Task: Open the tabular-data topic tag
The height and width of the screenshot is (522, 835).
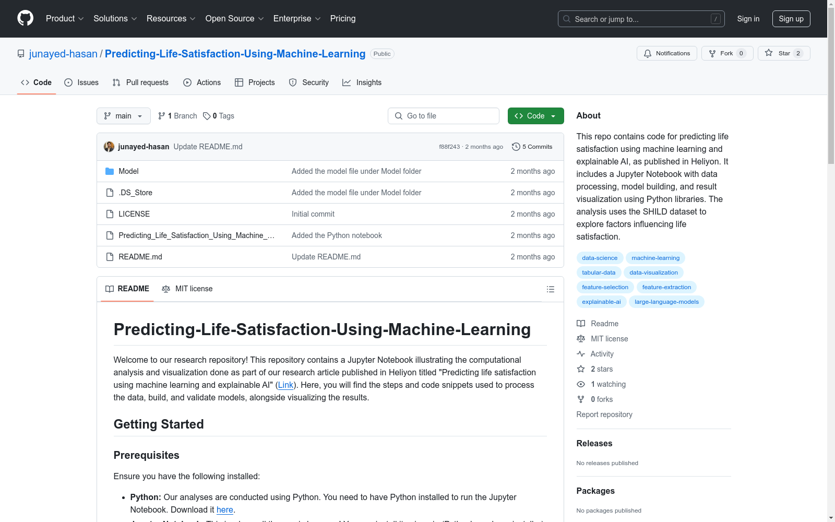Action: (x=599, y=272)
